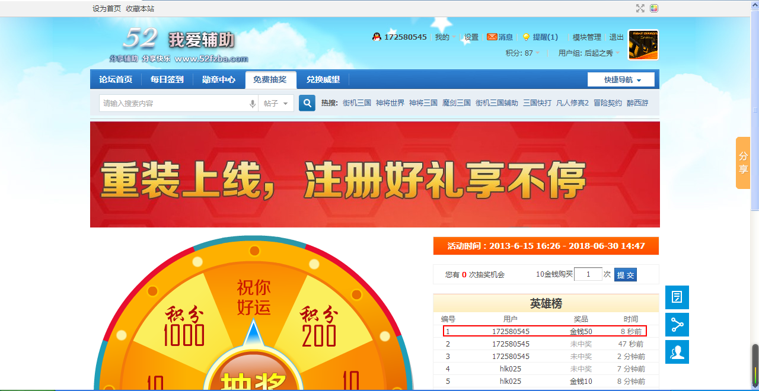Click hot search 神将世界
Screen dimensions: 759x391
tap(390, 103)
